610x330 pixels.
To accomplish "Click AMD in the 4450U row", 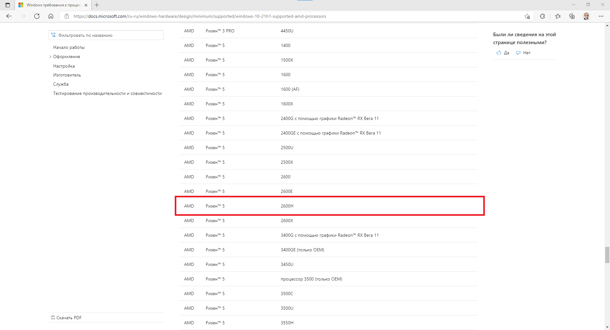I will [189, 31].
